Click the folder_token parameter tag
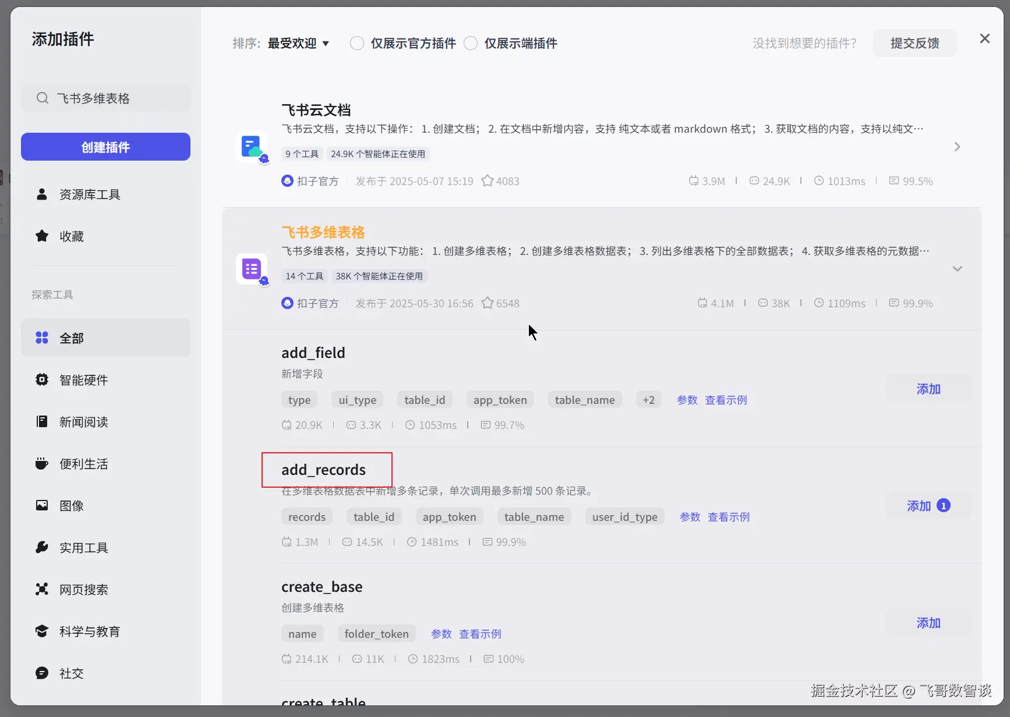Image resolution: width=1010 pixels, height=717 pixels. [377, 634]
